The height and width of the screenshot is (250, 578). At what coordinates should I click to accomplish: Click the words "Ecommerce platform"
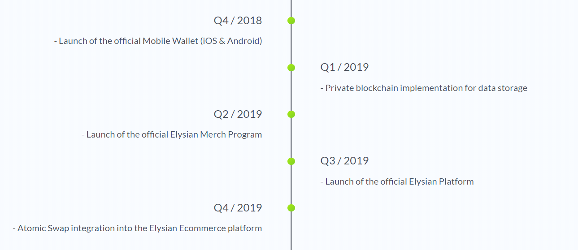(x=221, y=228)
